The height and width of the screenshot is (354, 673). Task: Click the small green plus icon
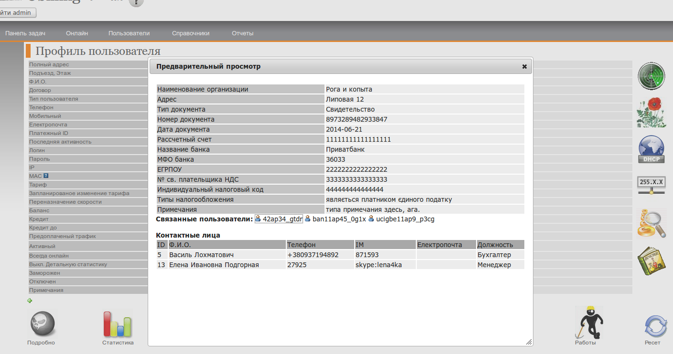30,301
